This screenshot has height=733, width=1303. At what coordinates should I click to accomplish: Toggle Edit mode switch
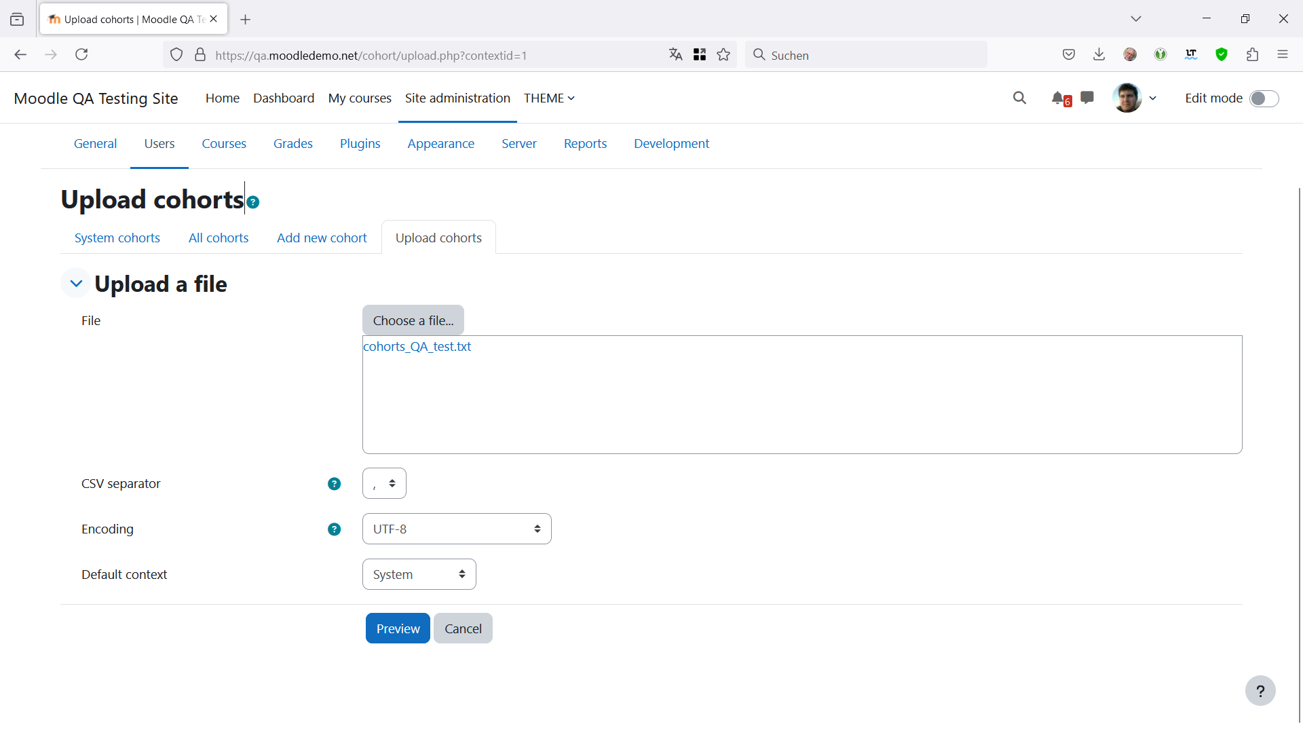1264,98
